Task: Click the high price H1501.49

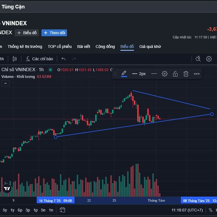Action: [x=83, y=70]
